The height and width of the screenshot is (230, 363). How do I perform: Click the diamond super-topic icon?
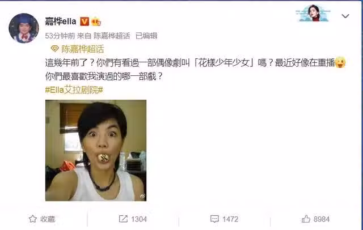[54, 49]
